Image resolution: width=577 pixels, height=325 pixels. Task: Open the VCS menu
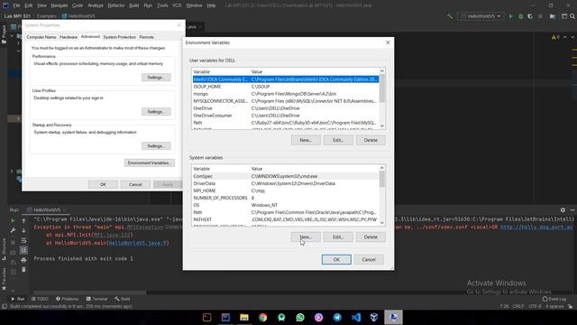coord(177,5)
